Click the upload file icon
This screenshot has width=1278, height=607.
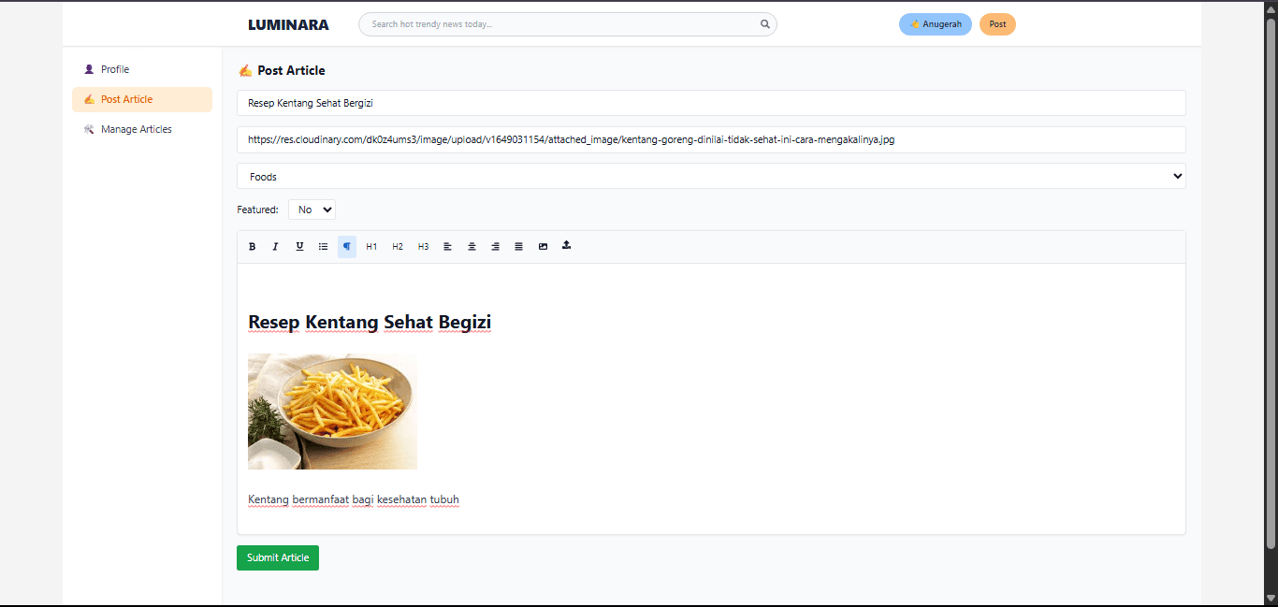[x=566, y=246]
